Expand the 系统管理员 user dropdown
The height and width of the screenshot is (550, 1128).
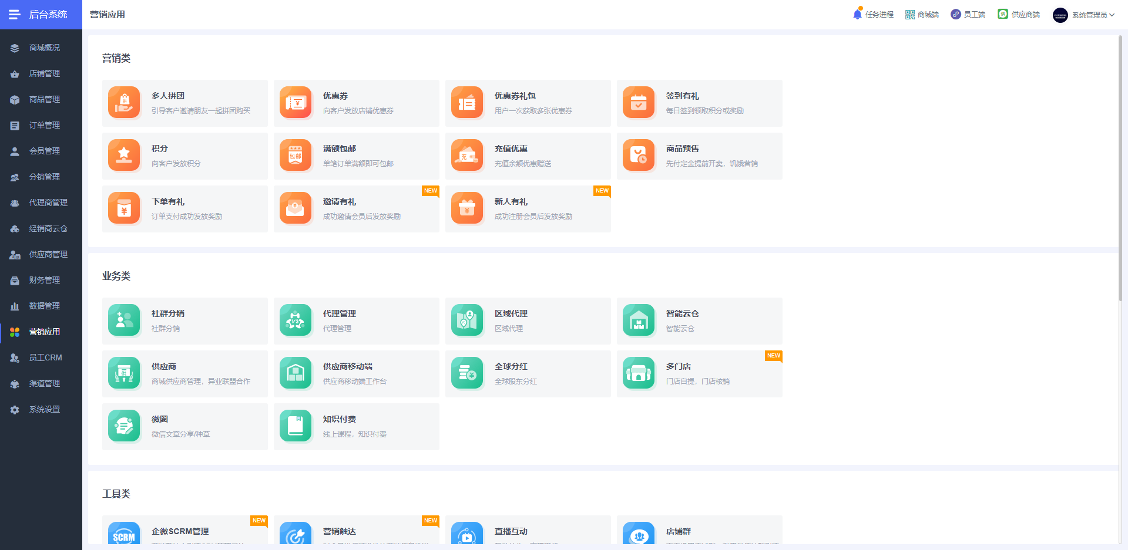coord(1084,15)
